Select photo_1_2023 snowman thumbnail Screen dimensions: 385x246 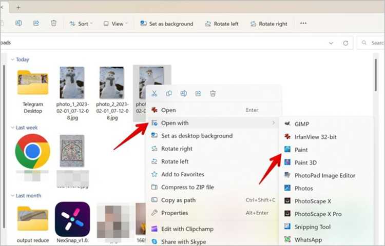[72, 83]
